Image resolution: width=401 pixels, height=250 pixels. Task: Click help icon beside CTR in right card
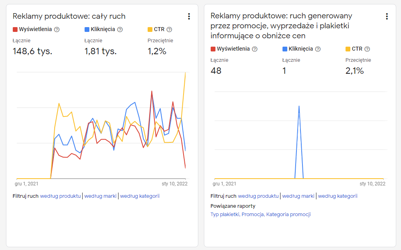click(367, 49)
